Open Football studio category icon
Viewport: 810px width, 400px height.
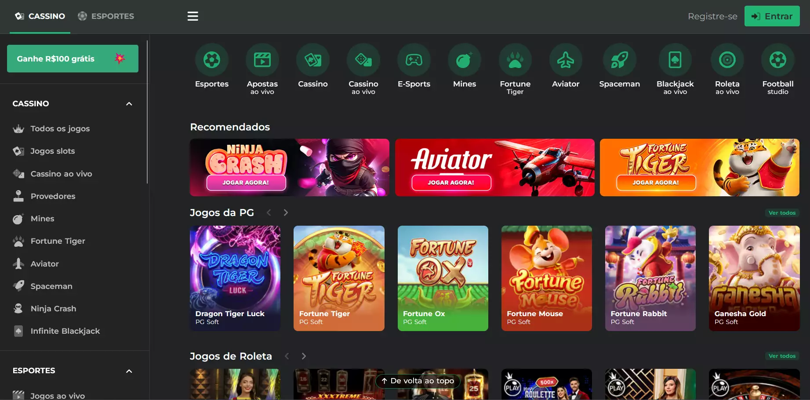coord(777,60)
